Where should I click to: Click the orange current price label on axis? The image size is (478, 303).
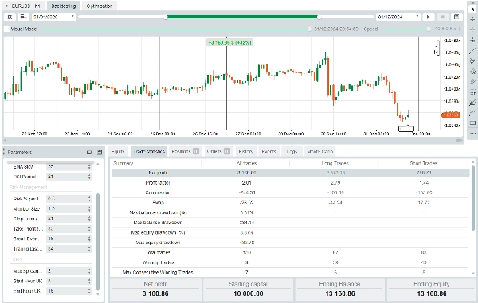(x=451, y=115)
